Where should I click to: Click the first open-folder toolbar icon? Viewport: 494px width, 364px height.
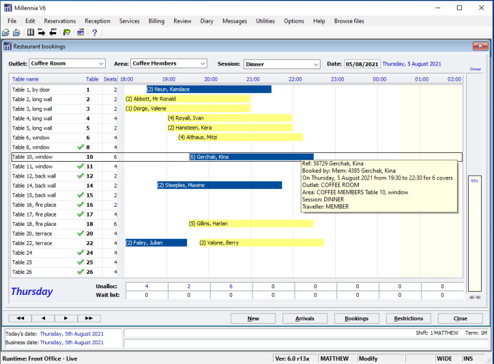click(x=6, y=33)
